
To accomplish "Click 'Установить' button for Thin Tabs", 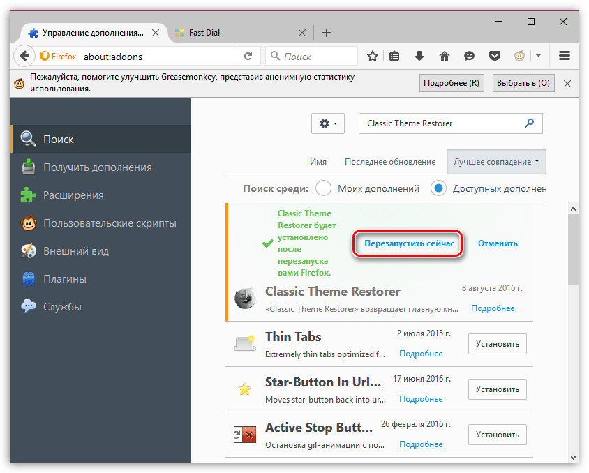I will 497,344.
